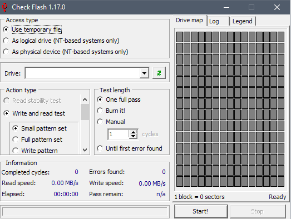The height and width of the screenshot is (219, 291).
Task: Click the first block in drive map
Action: click(x=180, y=37)
